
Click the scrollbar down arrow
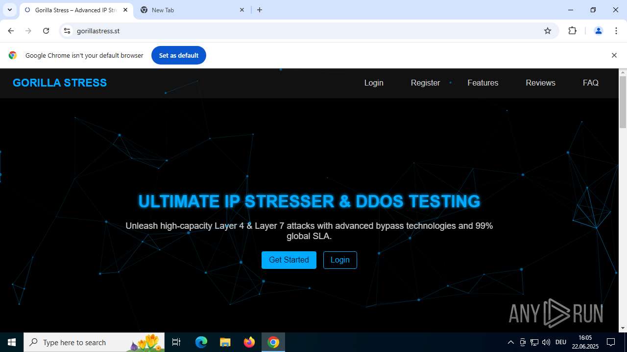click(x=623, y=328)
